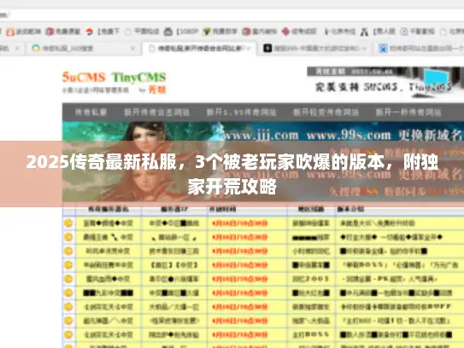Click the green shield bookmark icon
The height and width of the screenshot is (348, 464).
[x=207, y=32]
